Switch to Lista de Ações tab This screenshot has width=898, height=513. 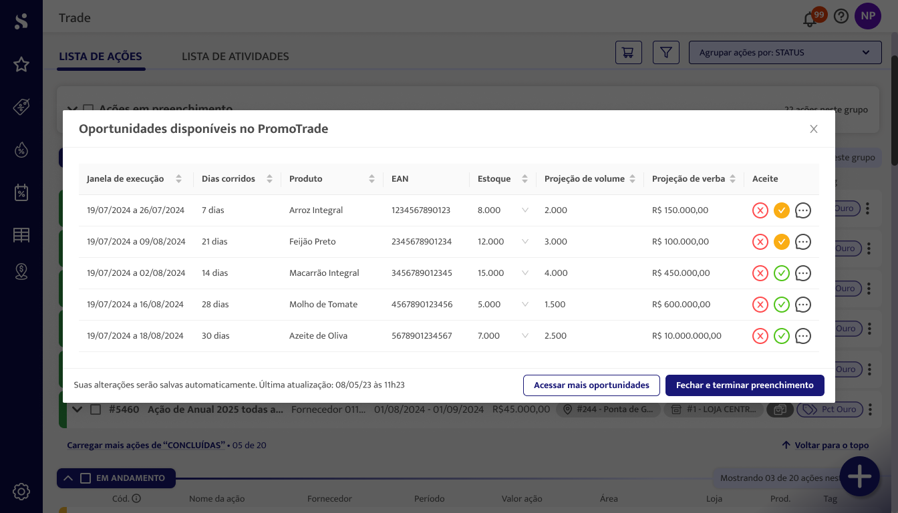100,57
